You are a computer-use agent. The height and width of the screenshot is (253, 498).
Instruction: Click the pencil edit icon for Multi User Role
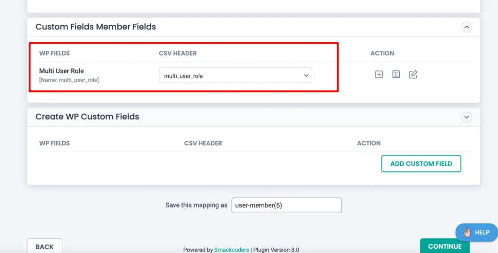pos(413,74)
